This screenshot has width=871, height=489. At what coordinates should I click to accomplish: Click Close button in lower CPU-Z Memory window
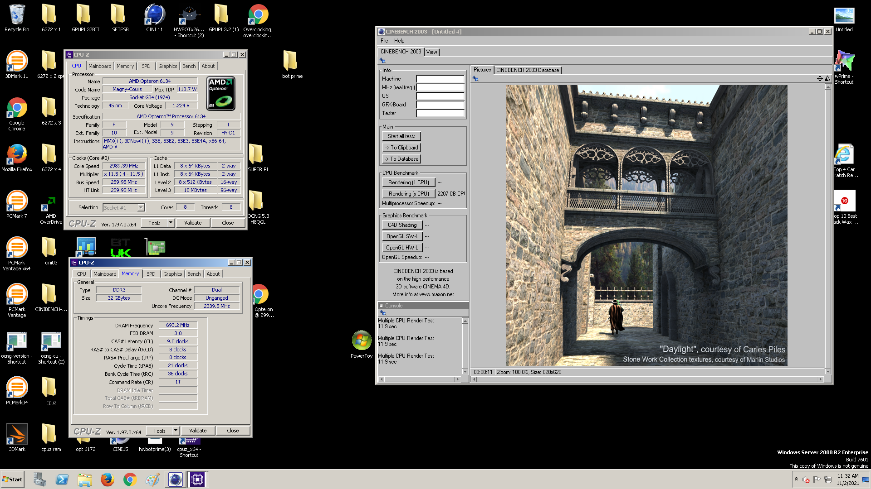233,431
